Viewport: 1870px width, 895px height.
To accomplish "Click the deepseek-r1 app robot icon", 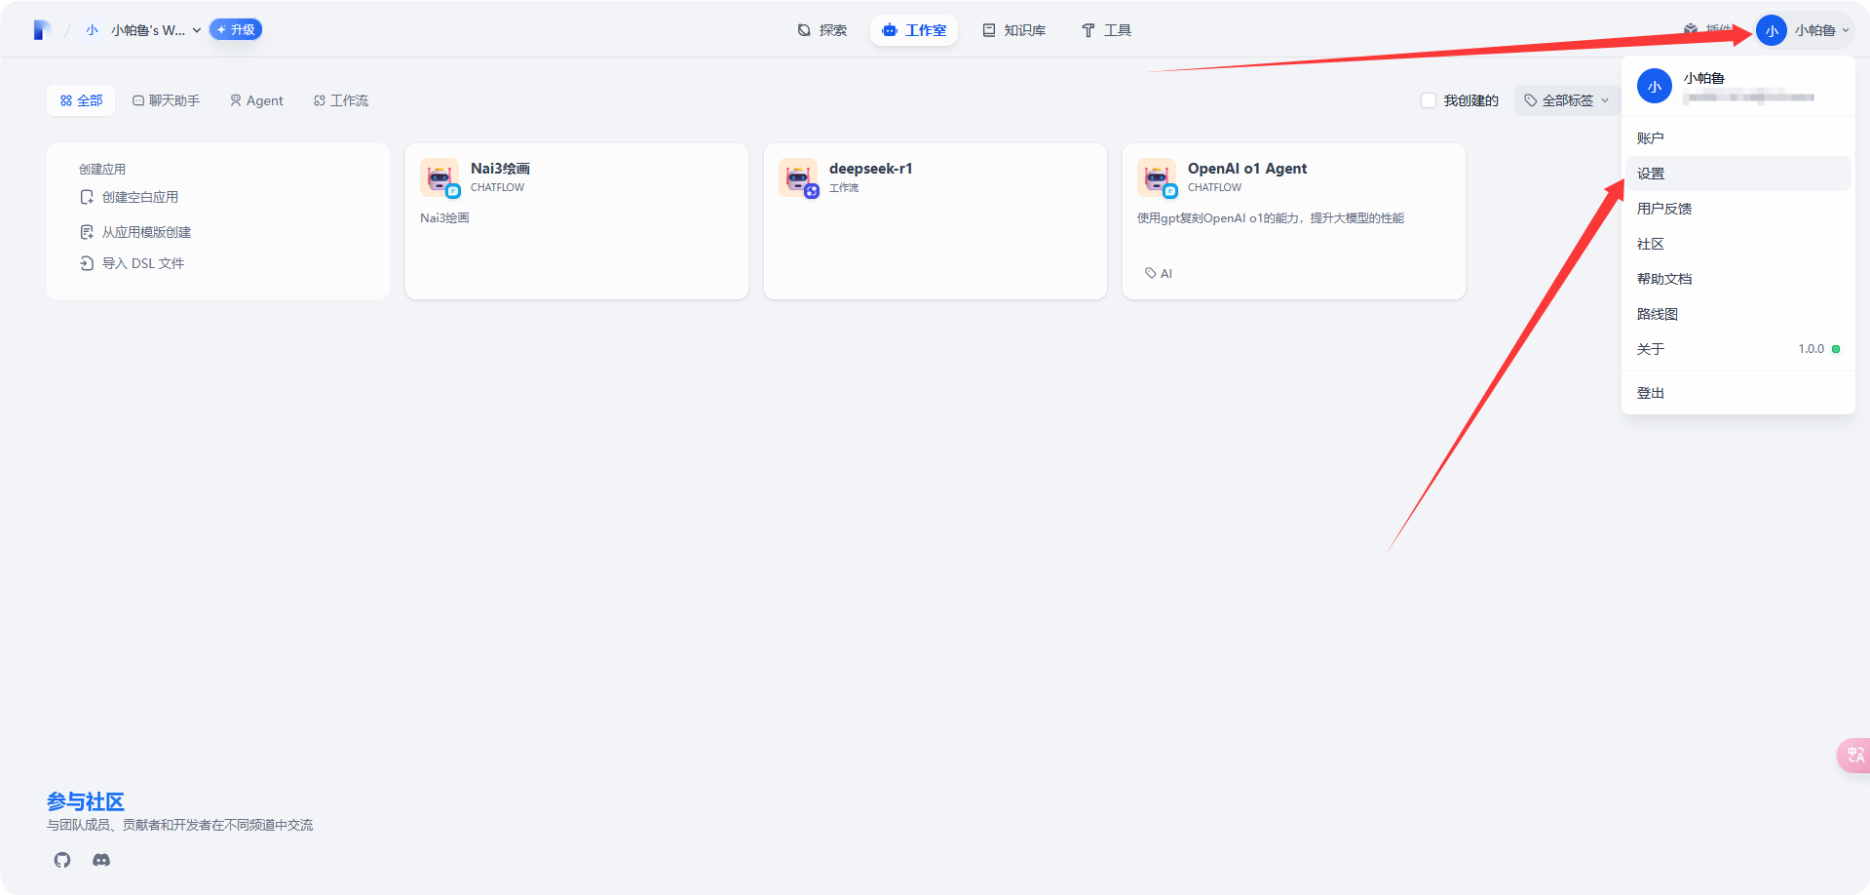I will pos(798,177).
